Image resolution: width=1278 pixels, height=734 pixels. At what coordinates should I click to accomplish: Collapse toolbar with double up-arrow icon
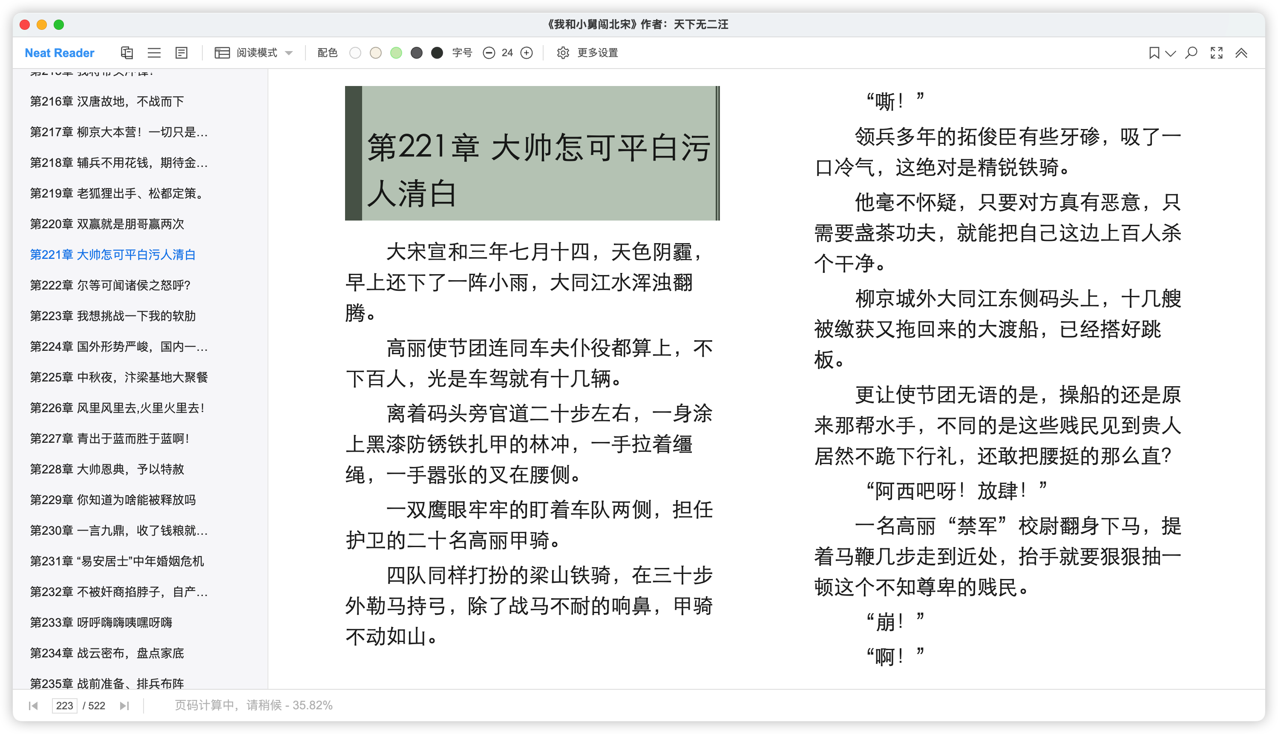click(1241, 53)
